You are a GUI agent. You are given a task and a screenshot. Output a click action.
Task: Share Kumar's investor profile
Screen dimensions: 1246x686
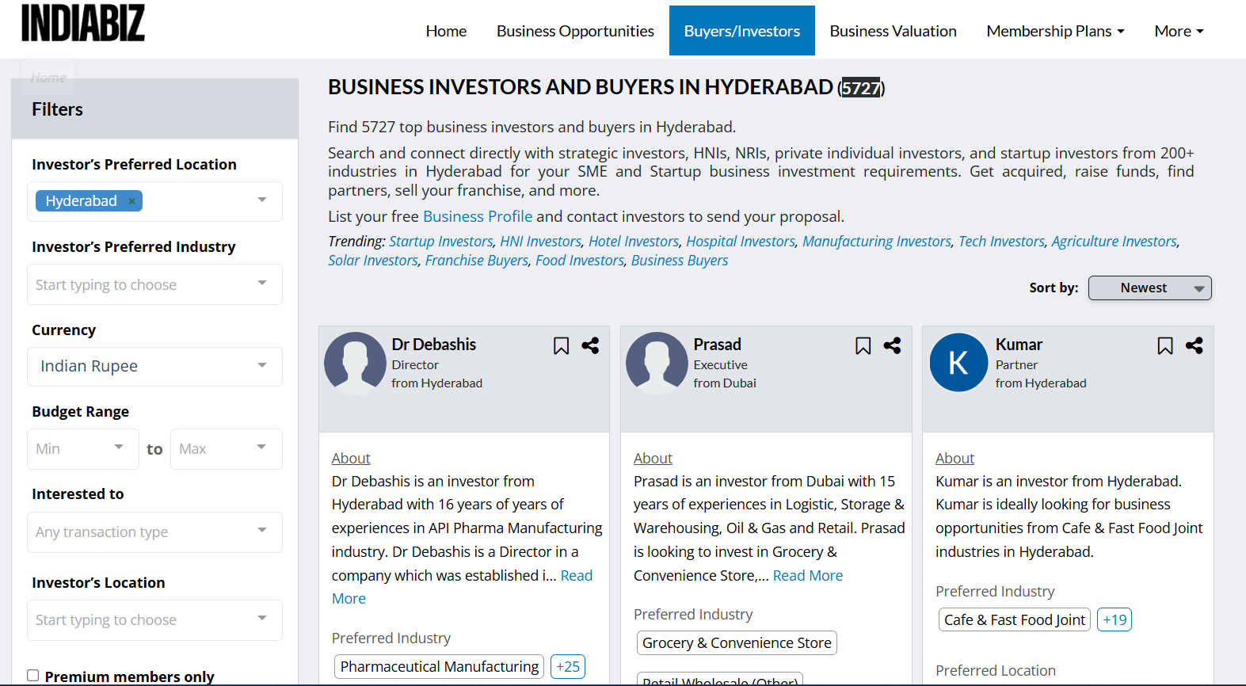tap(1194, 345)
